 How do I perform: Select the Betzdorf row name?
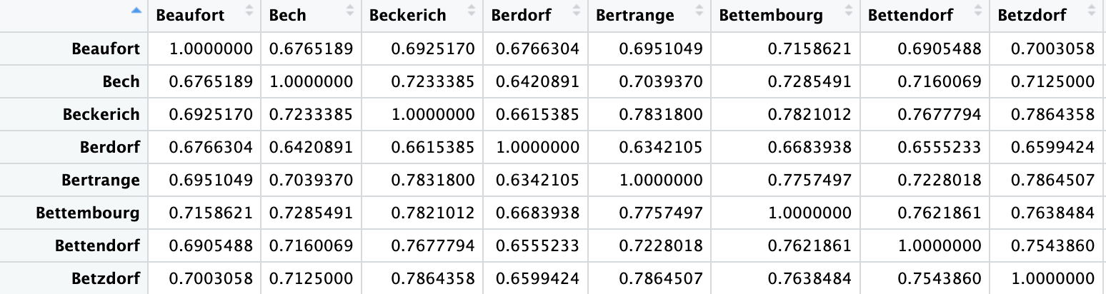[106, 278]
